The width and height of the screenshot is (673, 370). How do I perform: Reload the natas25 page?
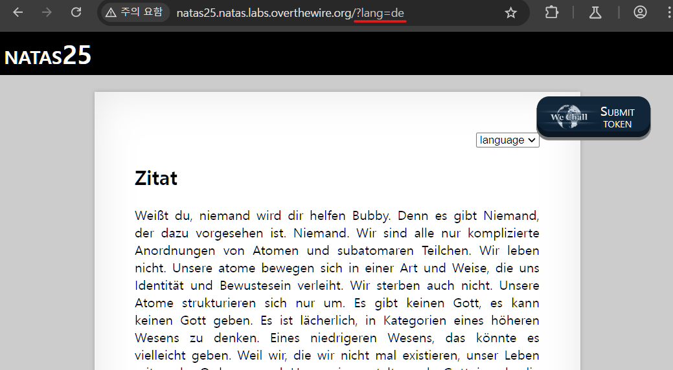(x=76, y=12)
